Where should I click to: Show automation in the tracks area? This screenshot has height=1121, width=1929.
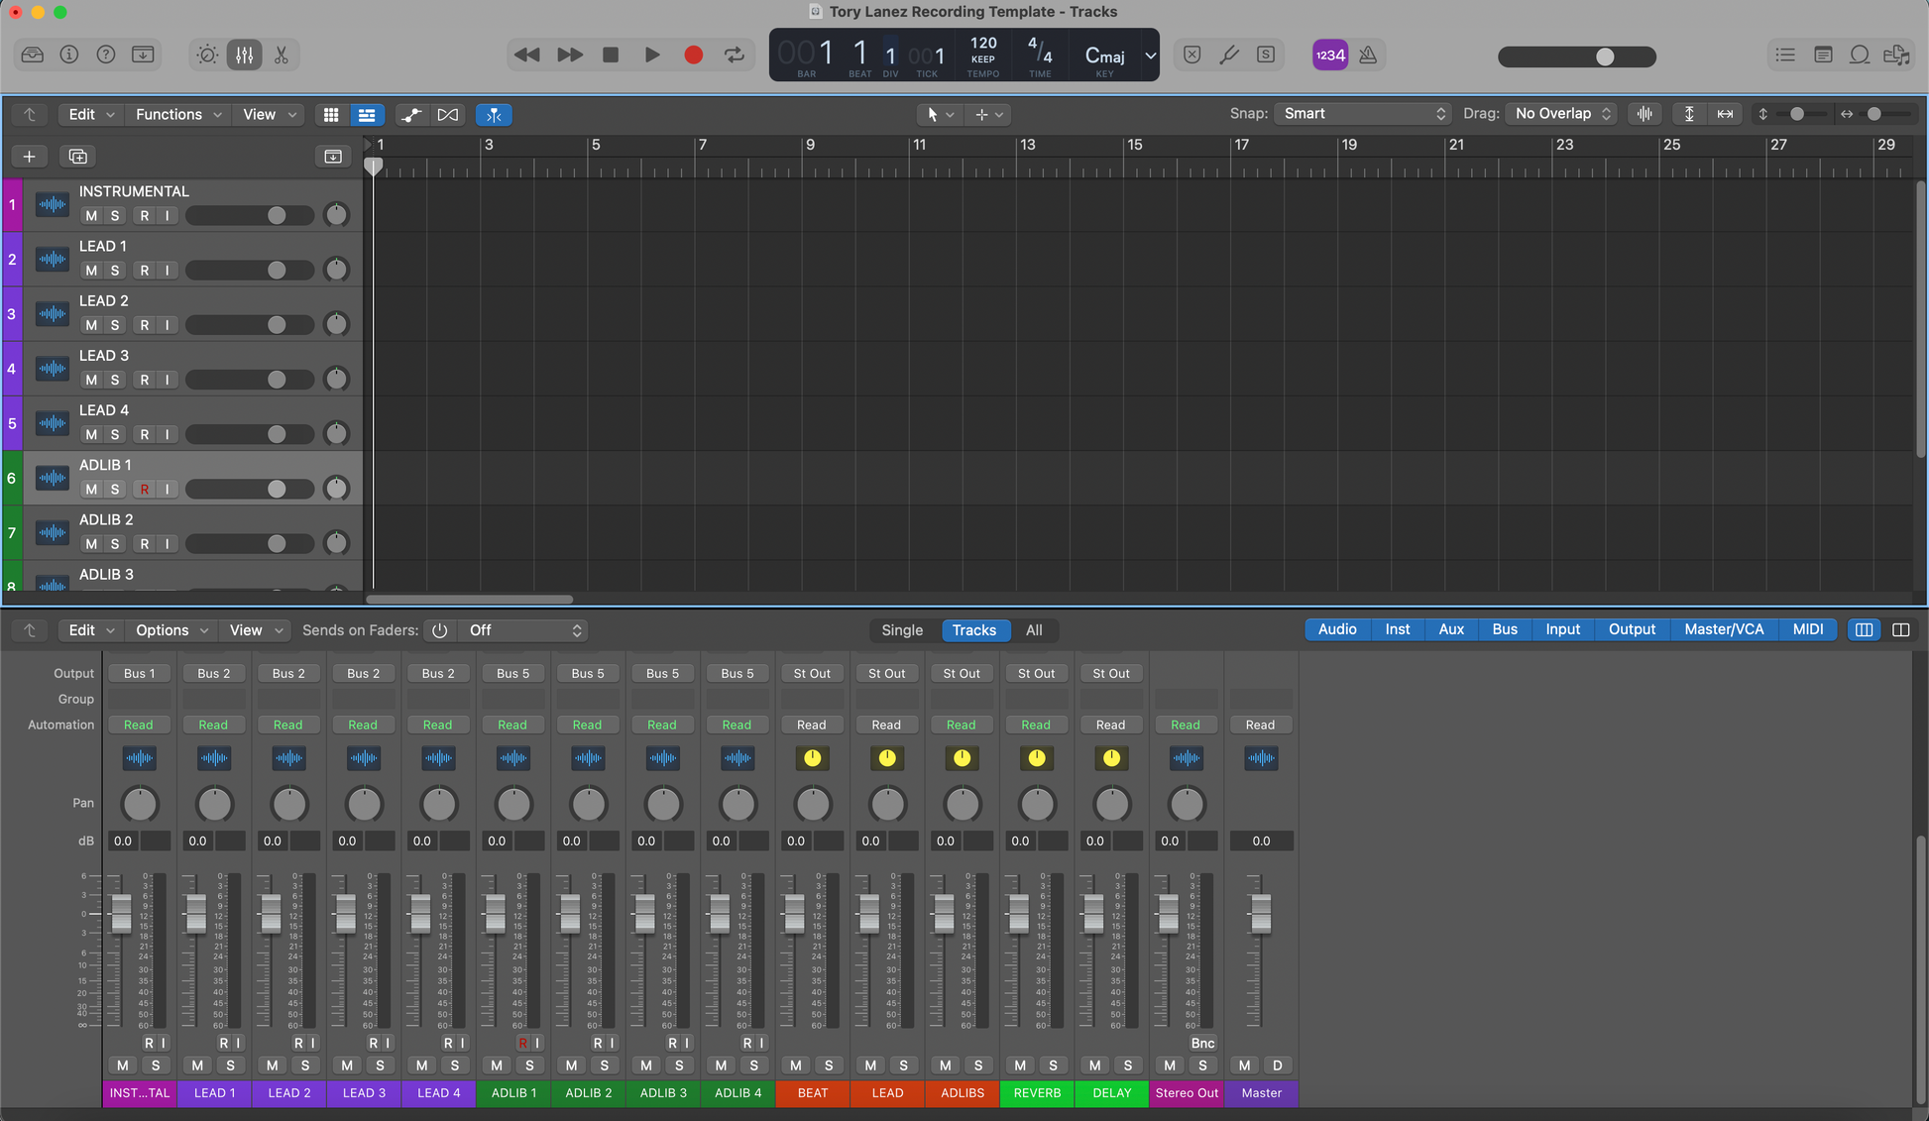410,115
